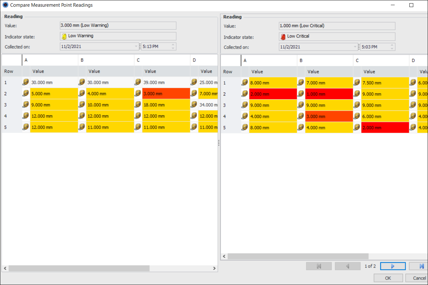428x285 pixels.
Task: Click the icon next to left 18.000 mm cell
Action: click(x=138, y=105)
